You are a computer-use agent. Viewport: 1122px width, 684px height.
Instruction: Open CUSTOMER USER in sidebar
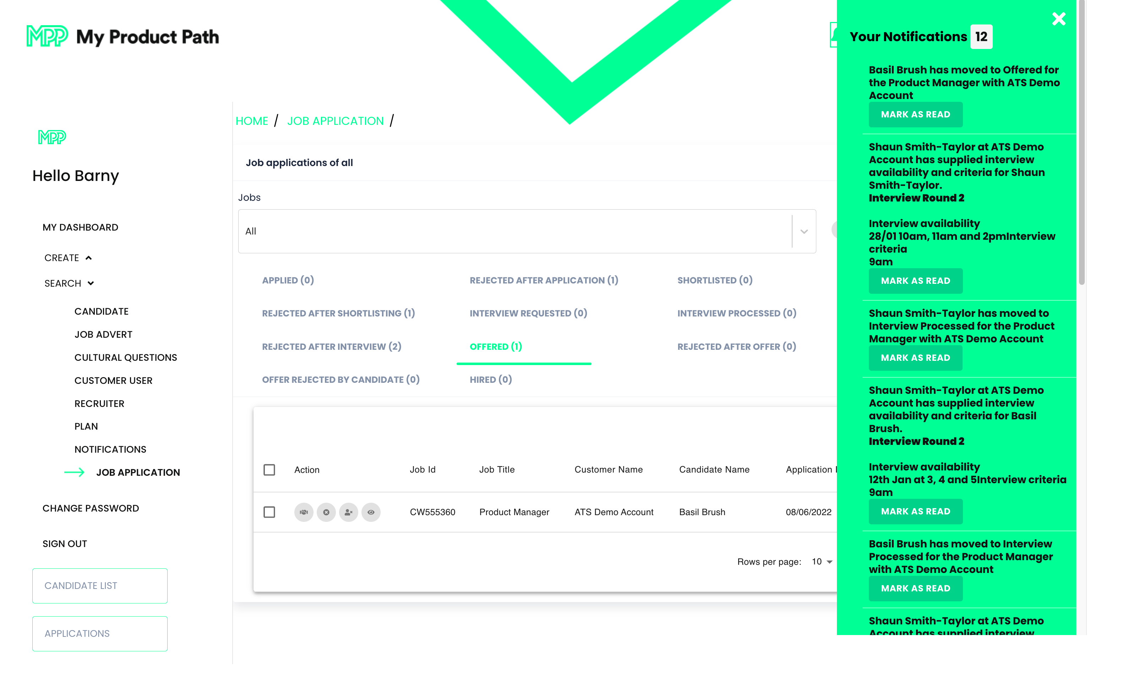[x=113, y=380]
